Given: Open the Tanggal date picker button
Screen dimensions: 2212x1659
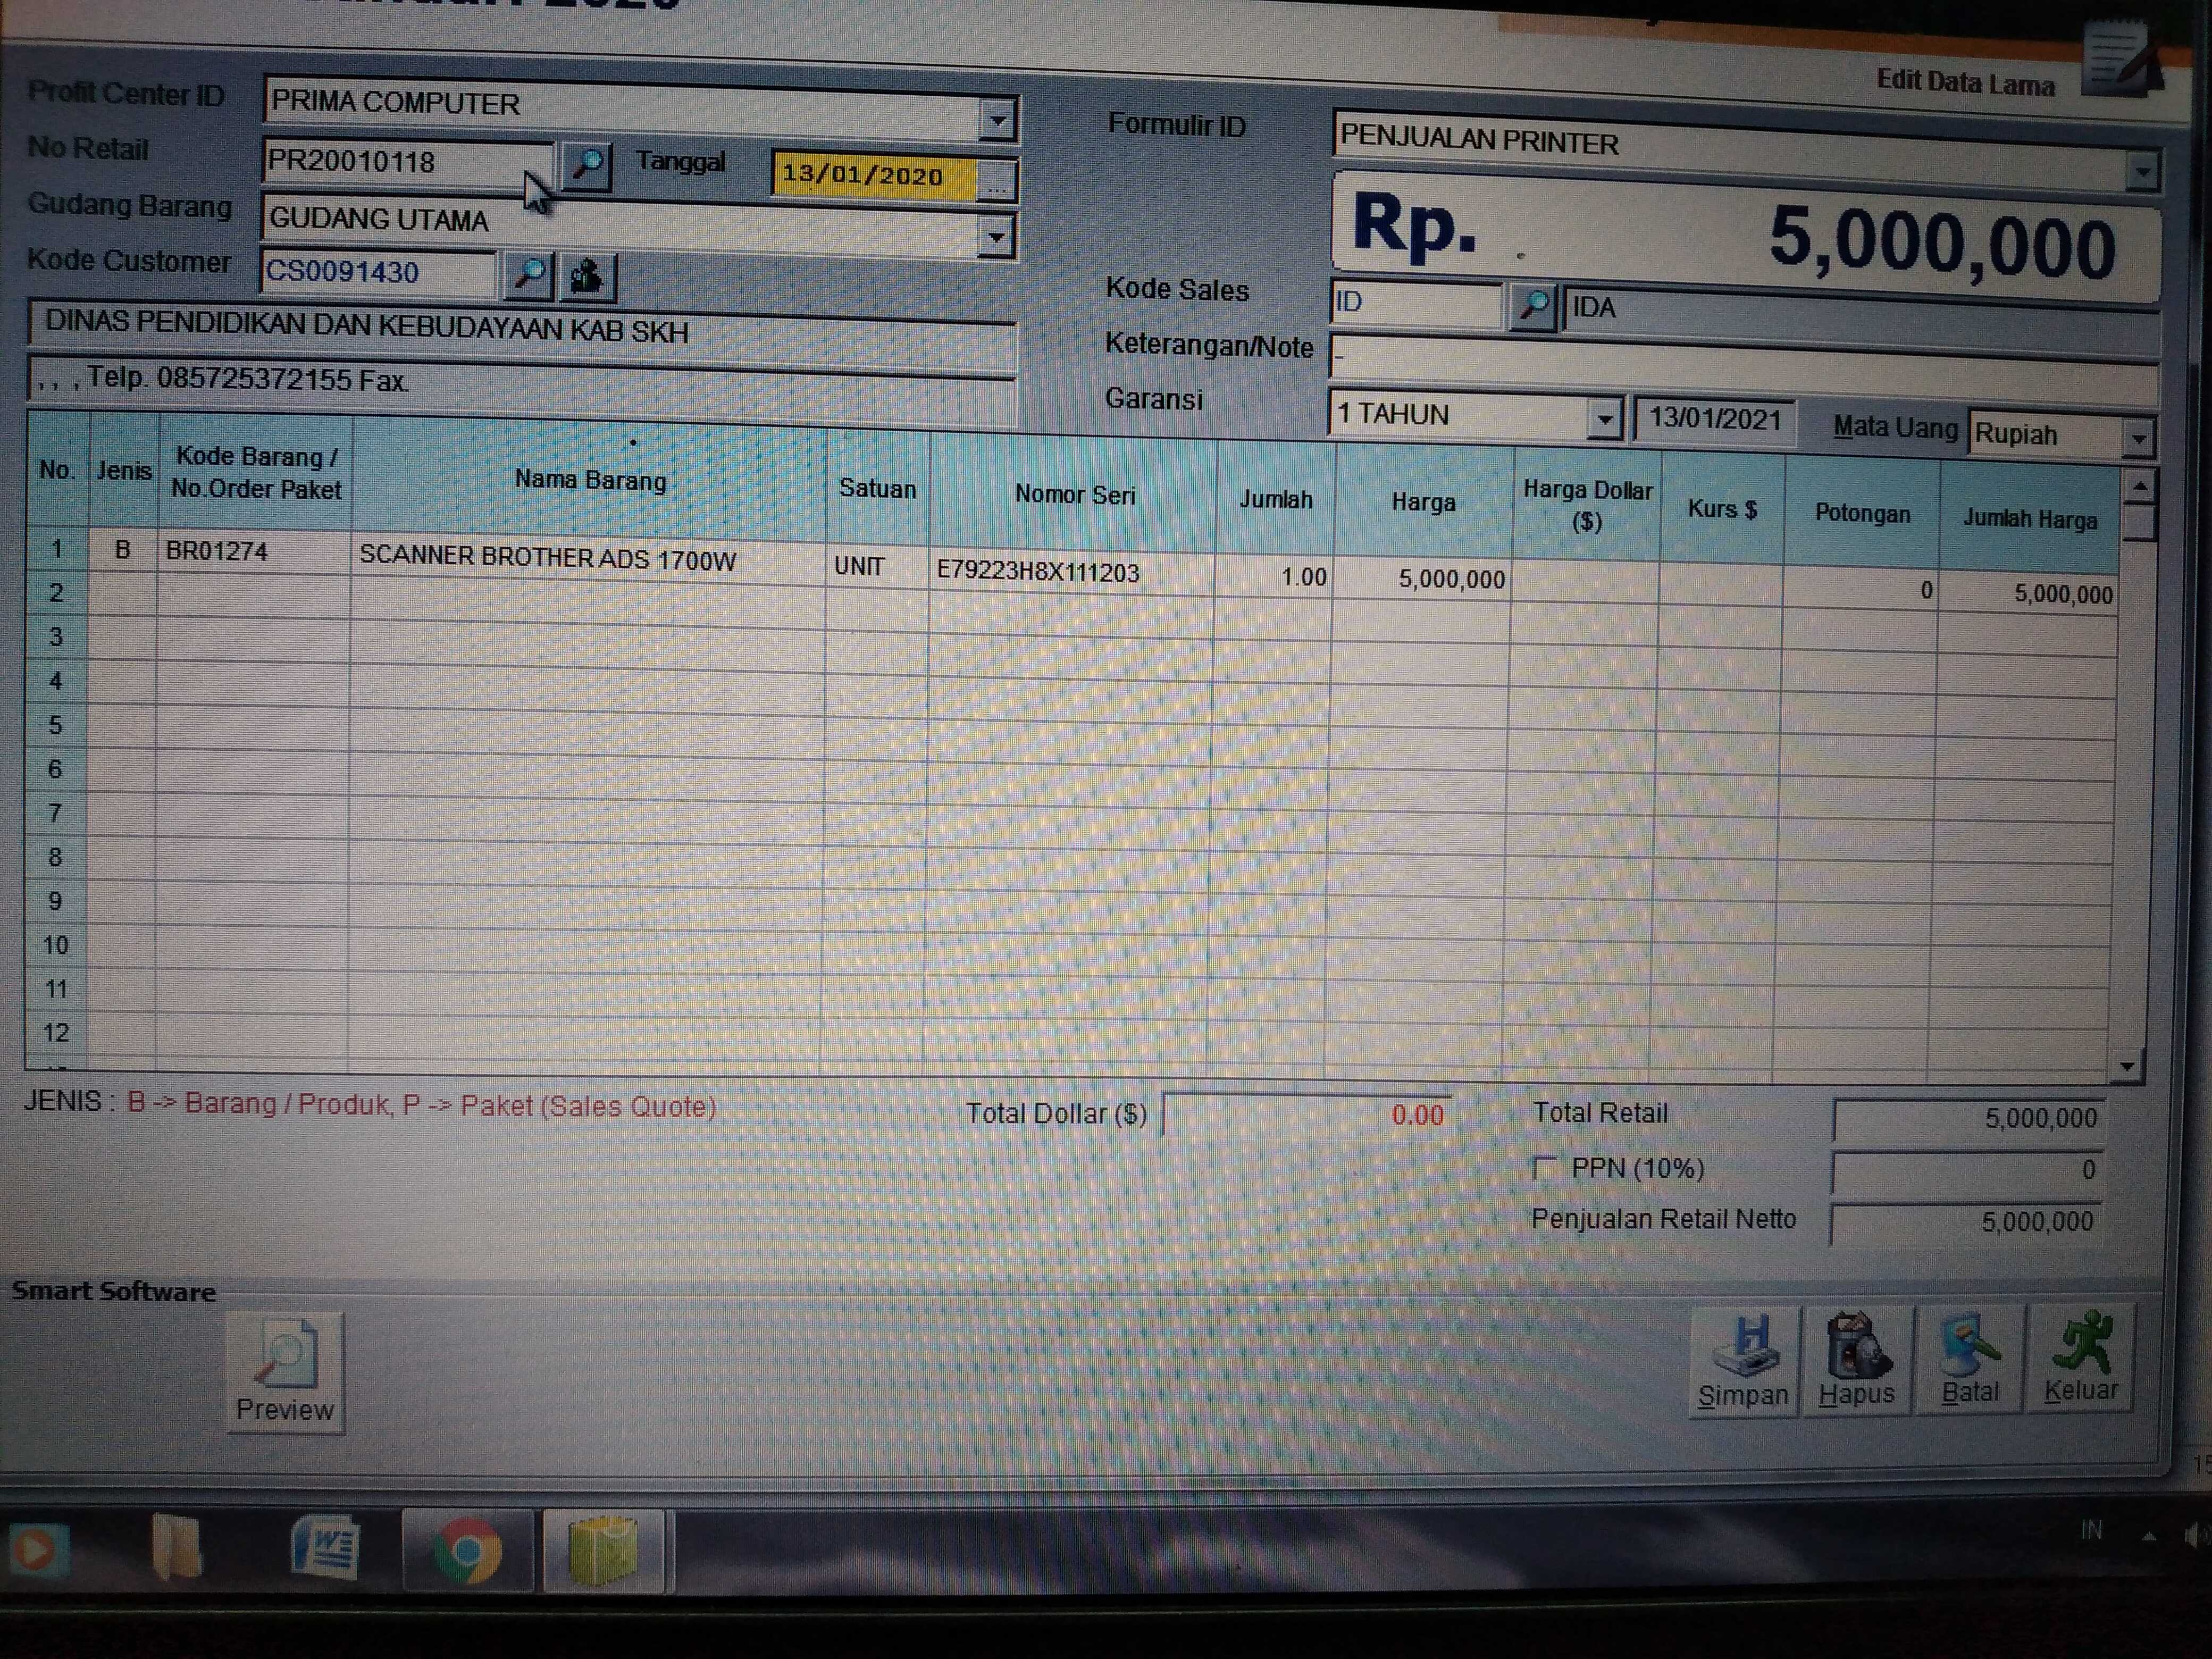Looking at the screenshot, I should pyautogui.click(x=997, y=182).
